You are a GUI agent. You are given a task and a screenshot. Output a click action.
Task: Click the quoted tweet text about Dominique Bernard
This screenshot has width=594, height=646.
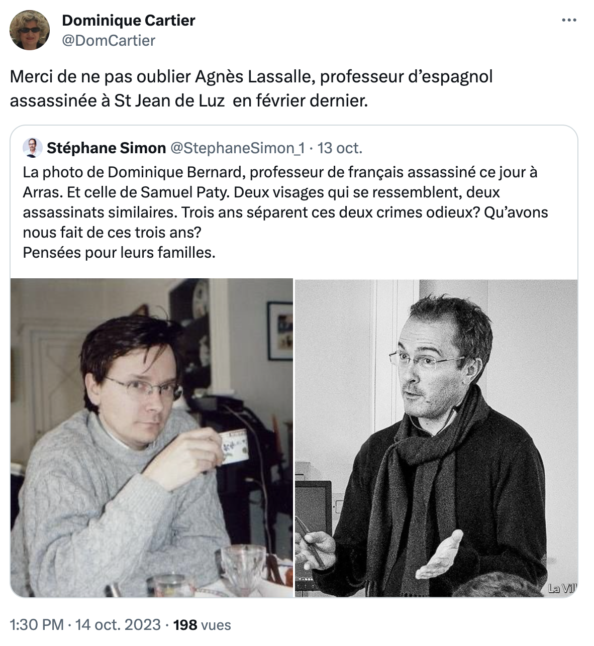click(285, 212)
